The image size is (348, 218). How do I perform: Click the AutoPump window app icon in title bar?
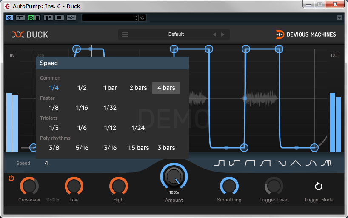pyautogui.click(x=7, y=6)
